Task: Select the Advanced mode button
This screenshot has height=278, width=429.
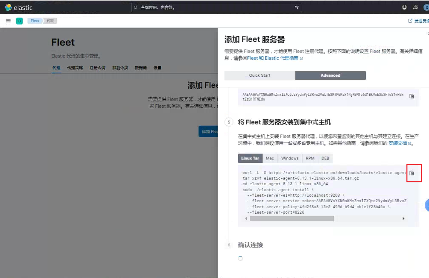Action: point(330,75)
